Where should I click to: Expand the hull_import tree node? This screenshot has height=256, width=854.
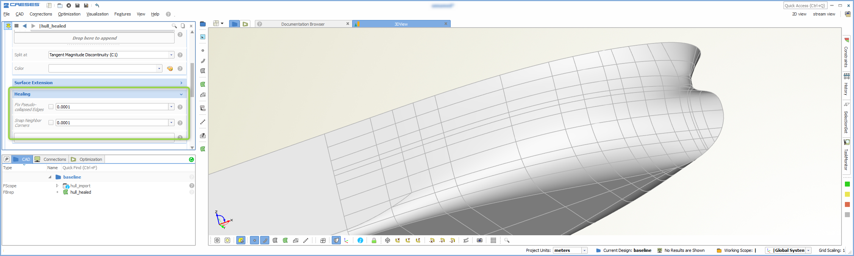click(57, 186)
